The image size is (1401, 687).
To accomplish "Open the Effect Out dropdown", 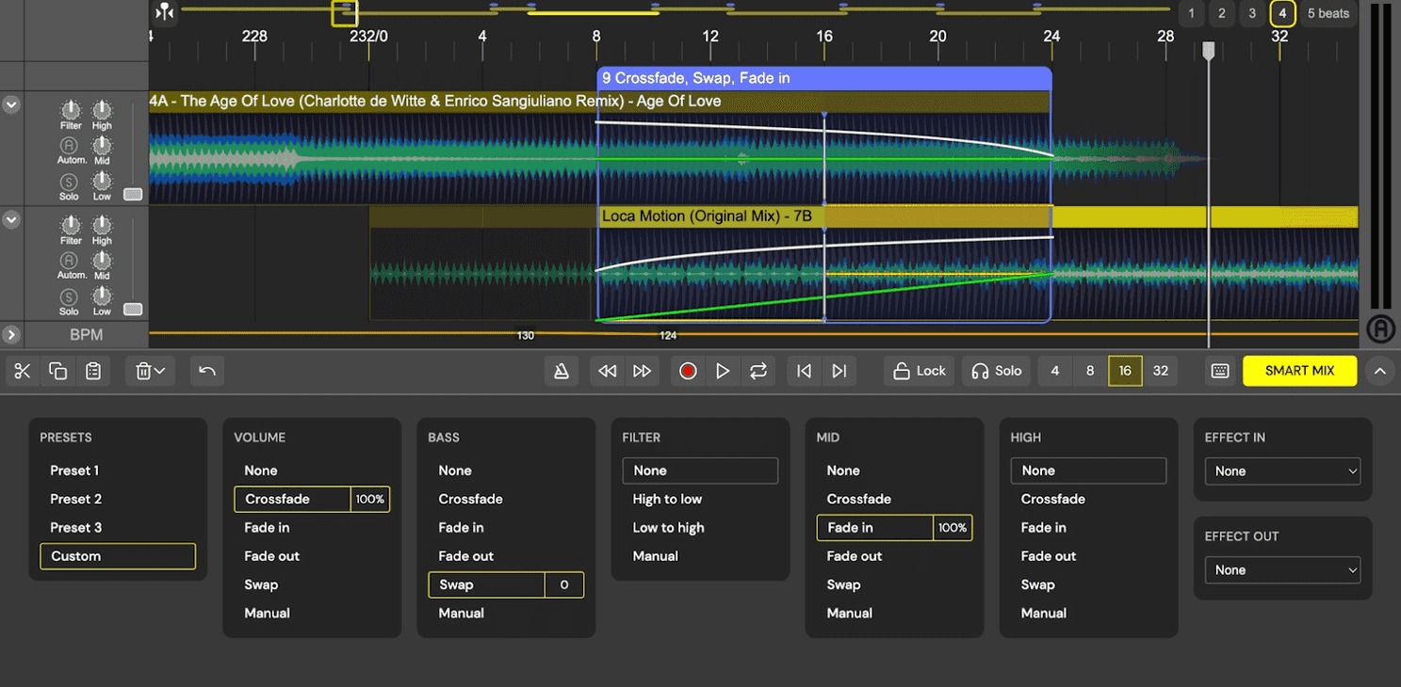I will [x=1282, y=570].
